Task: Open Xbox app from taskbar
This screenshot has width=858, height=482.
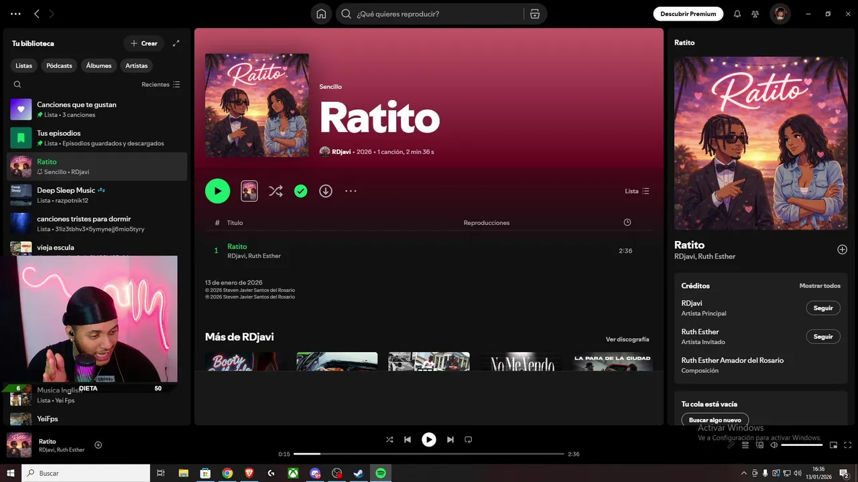Action: coord(293,473)
